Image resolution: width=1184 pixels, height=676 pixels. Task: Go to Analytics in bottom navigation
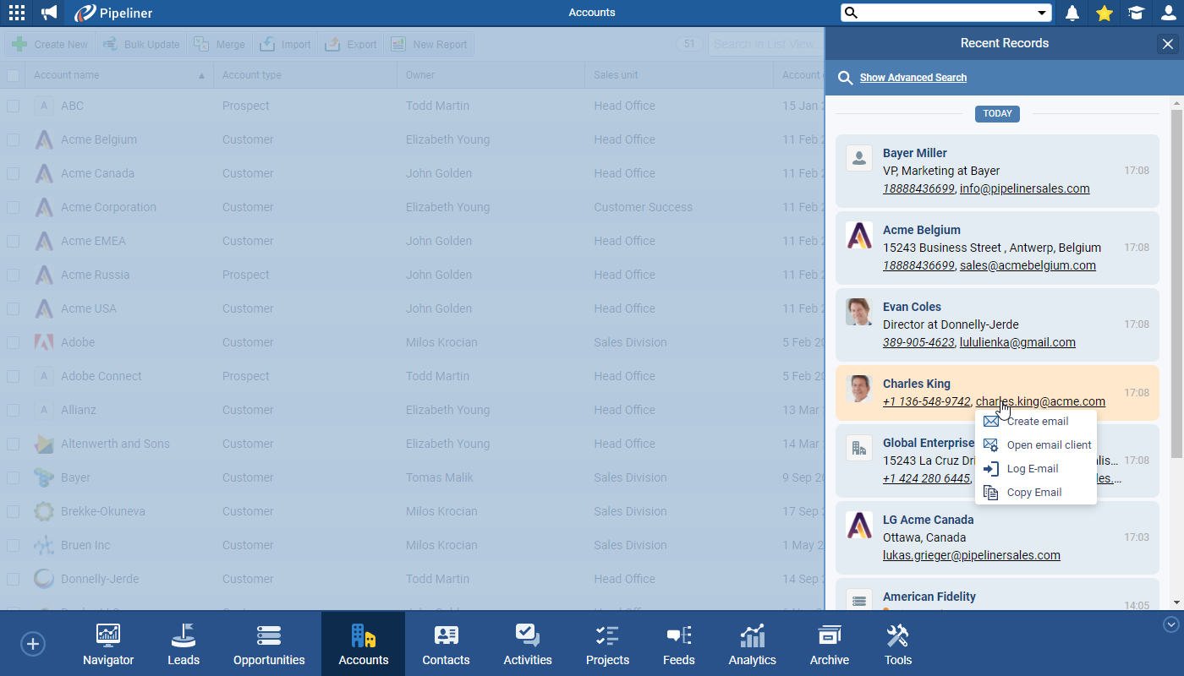pyautogui.click(x=752, y=644)
